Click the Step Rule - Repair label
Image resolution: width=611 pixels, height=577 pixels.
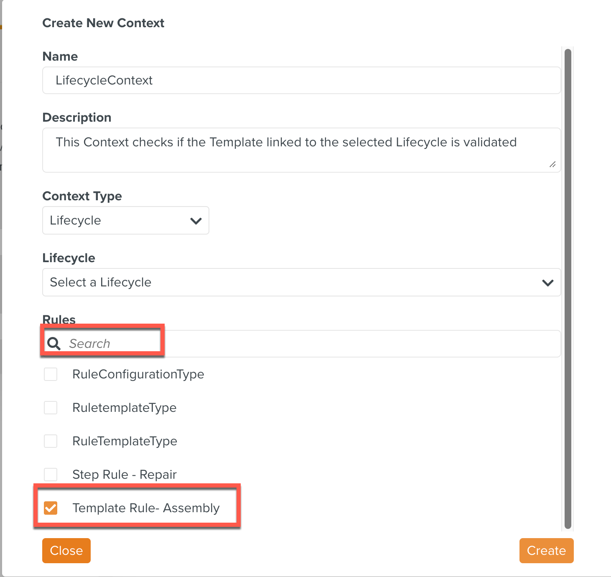pos(125,475)
